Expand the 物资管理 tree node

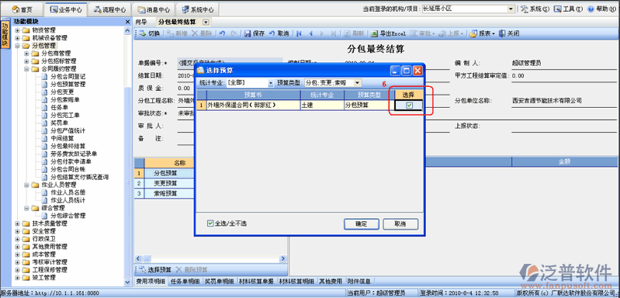pyautogui.click(x=17, y=30)
